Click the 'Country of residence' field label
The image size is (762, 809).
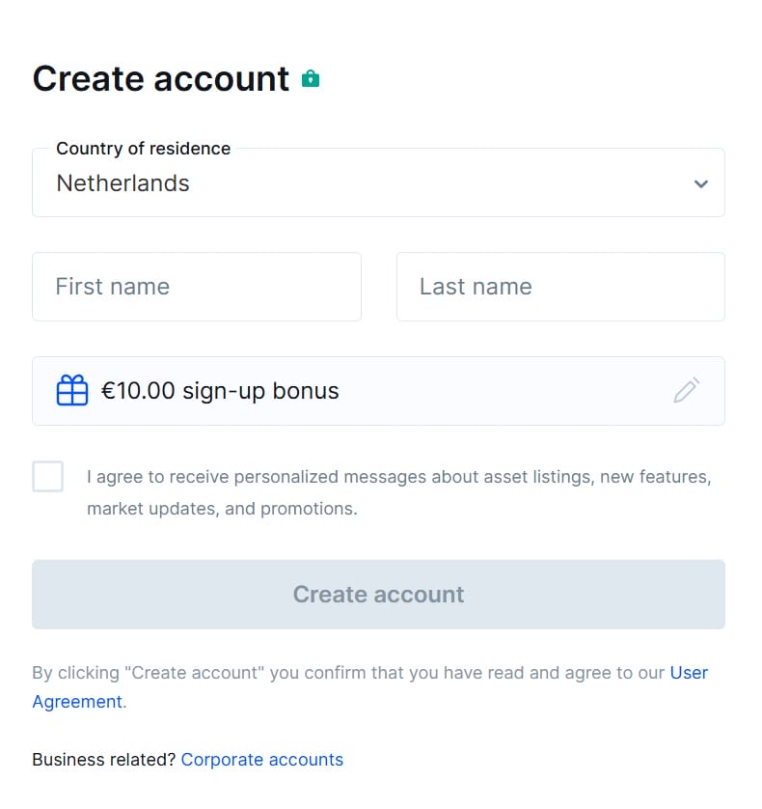[x=143, y=149]
